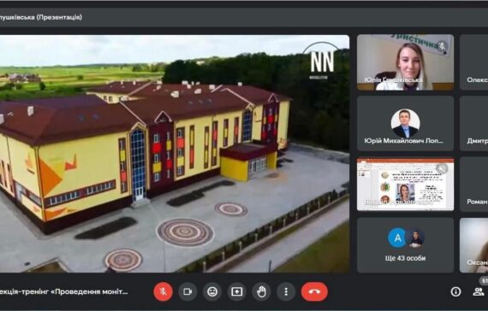The width and height of the screenshot is (488, 311).
Task: Select Юлія Глушківська's video tile
Action: pos(405,62)
